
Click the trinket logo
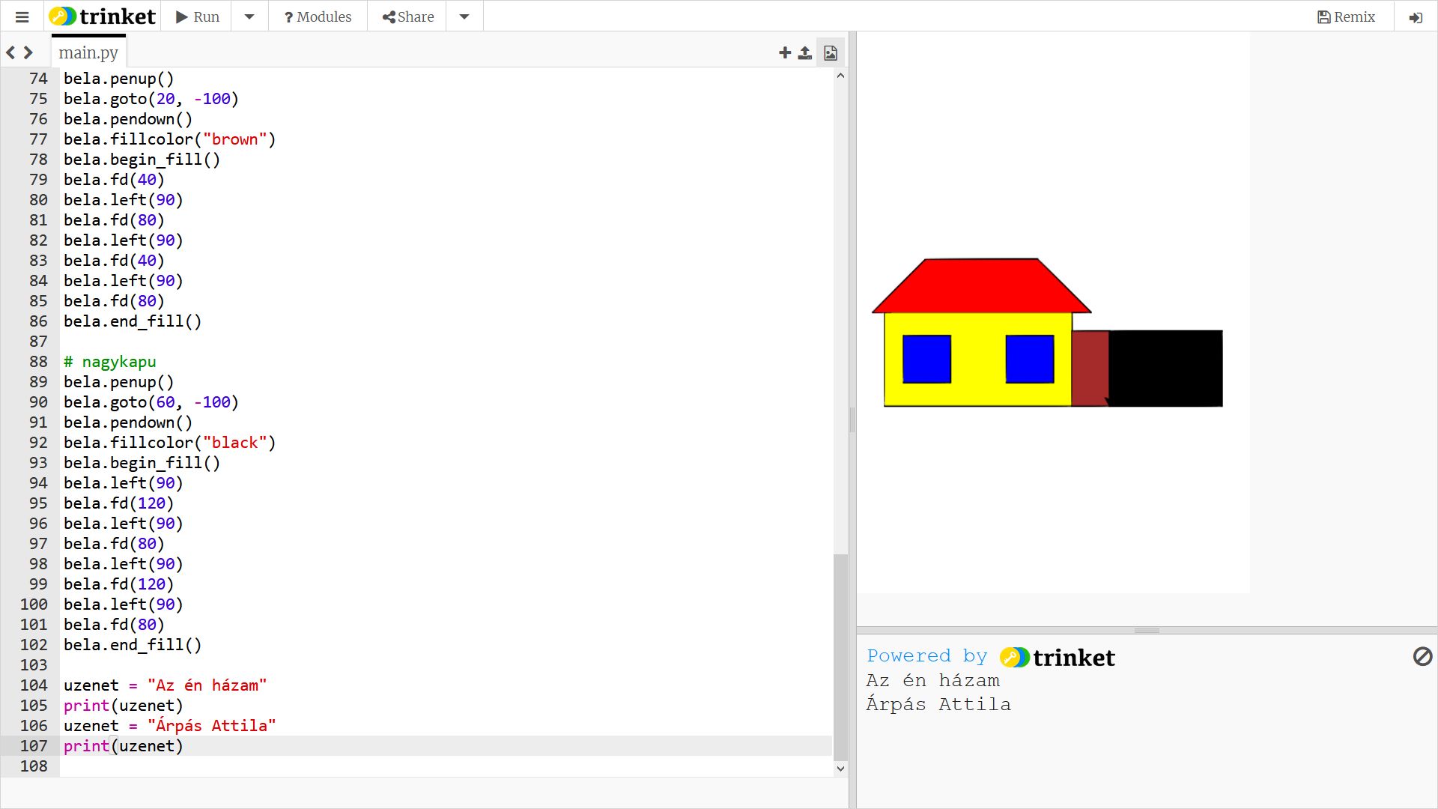click(x=103, y=16)
